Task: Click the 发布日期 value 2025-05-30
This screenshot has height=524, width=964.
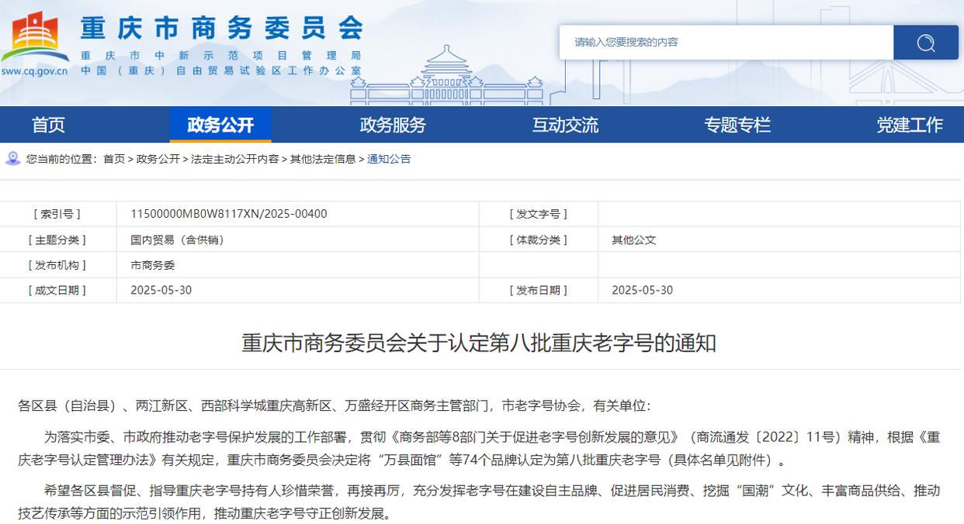Action: coord(642,290)
